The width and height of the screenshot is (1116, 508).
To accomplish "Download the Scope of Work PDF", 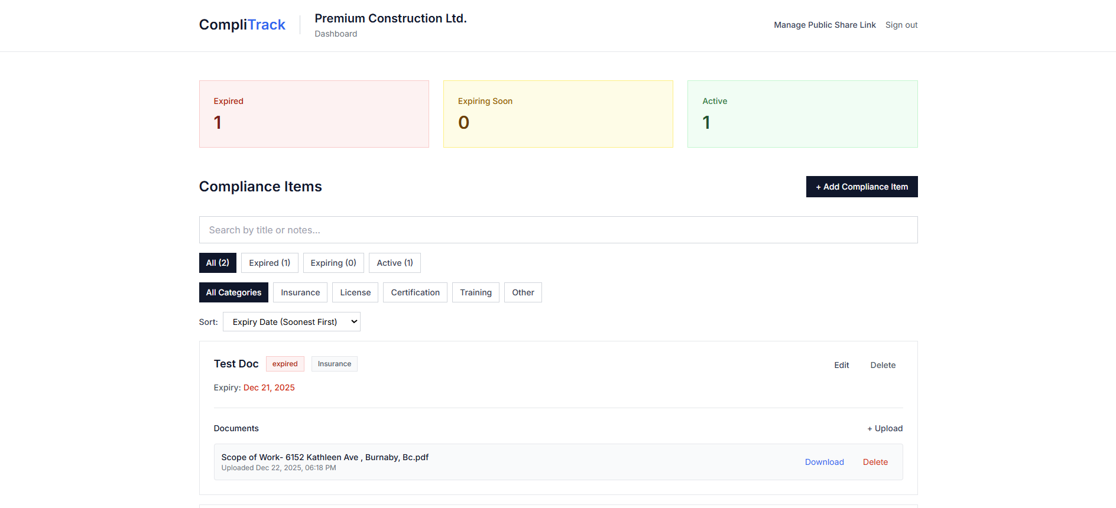I will [824, 462].
